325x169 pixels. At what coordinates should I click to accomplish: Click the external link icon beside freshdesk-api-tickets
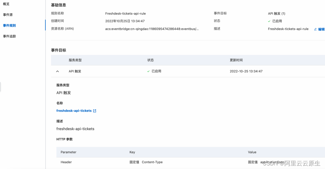tap(94, 111)
